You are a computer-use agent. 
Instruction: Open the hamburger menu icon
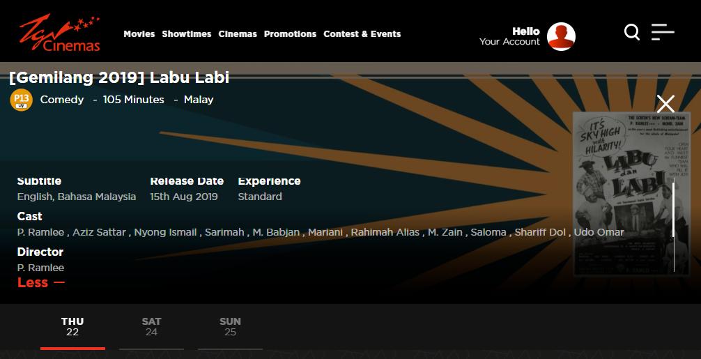point(663,32)
